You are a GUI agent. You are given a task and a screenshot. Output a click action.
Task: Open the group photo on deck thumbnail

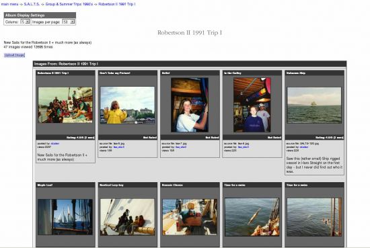click(65, 105)
